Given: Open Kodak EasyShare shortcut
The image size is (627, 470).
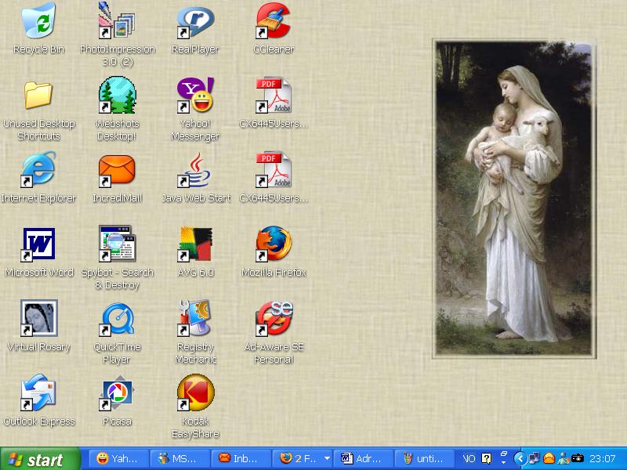Looking at the screenshot, I should tap(195, 393).
